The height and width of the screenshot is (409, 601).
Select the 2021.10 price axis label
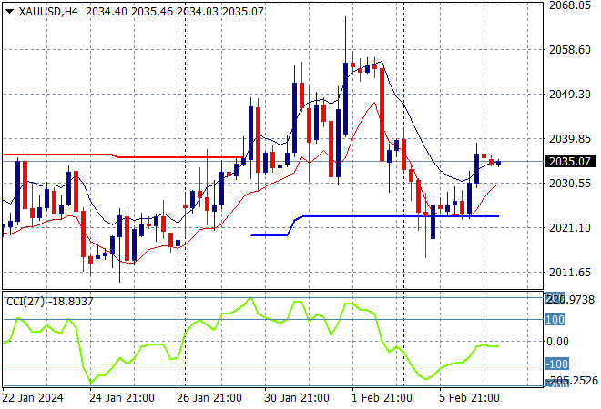tap(570, 228)
